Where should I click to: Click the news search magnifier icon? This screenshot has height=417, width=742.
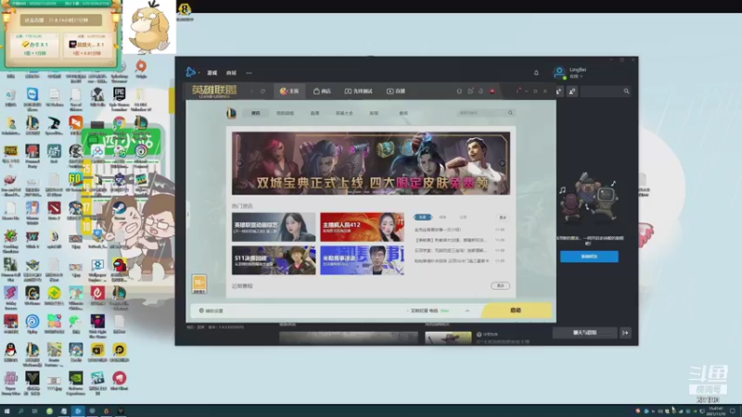point(510,113)
